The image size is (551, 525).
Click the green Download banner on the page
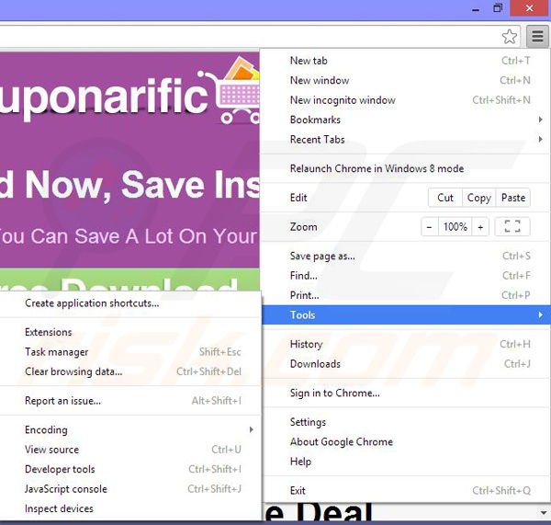tap(129, 280)
